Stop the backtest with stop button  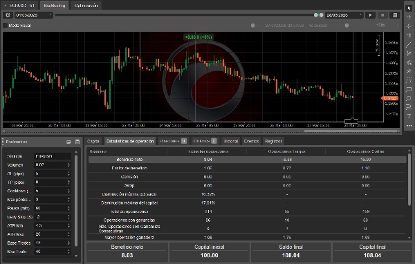382,15
